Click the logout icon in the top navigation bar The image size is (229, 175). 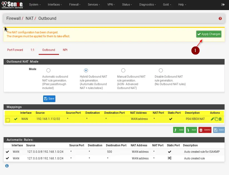pos(223,5)
